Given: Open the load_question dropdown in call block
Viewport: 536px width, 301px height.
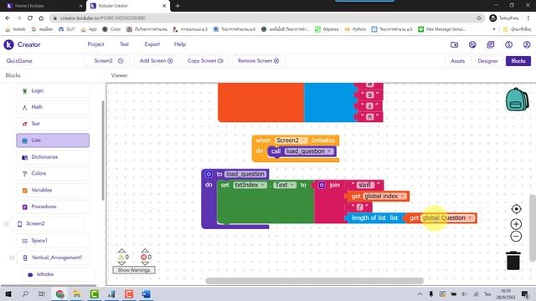Looking at the screenshot, I should point(309,151).
